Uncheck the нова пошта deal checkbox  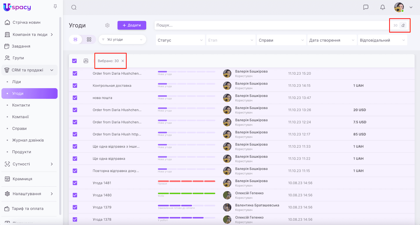pyautogui.click(x=75, y=98)
